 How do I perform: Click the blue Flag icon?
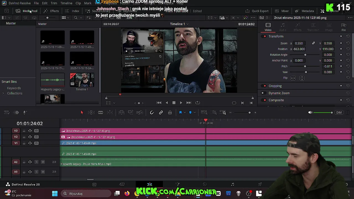pos(180,112)
